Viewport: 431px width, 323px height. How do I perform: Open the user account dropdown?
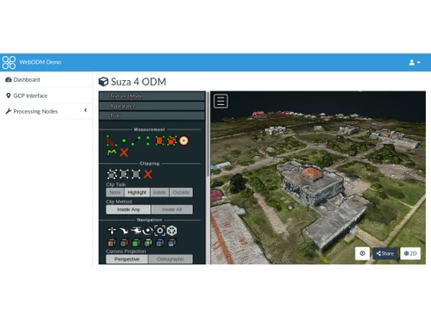pos(415,62)
